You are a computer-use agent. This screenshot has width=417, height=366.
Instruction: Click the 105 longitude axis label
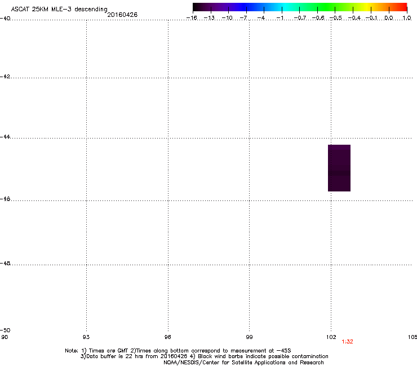412,337
